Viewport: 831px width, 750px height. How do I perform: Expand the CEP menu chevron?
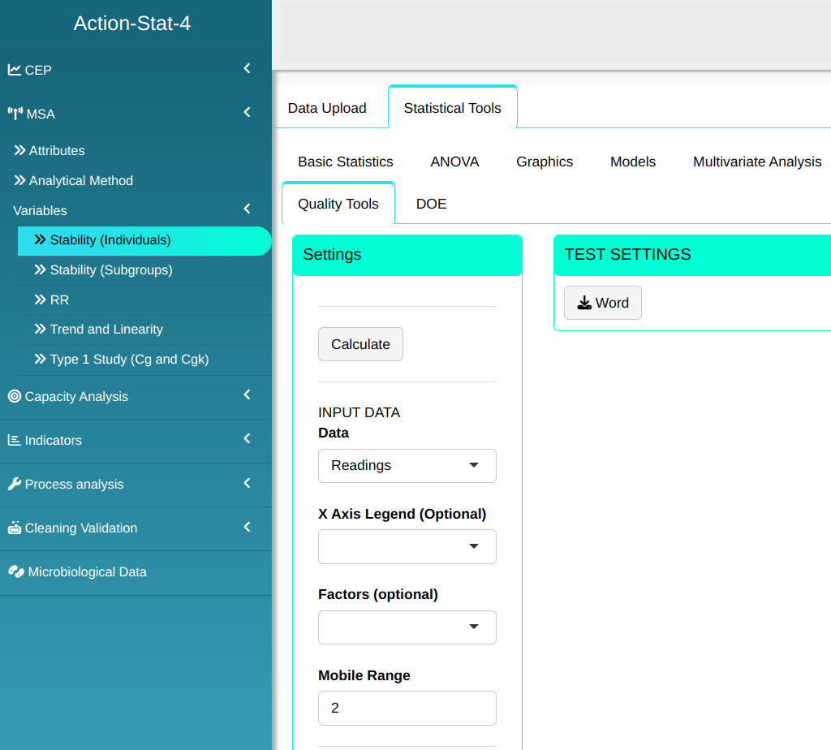coord(247,69)
